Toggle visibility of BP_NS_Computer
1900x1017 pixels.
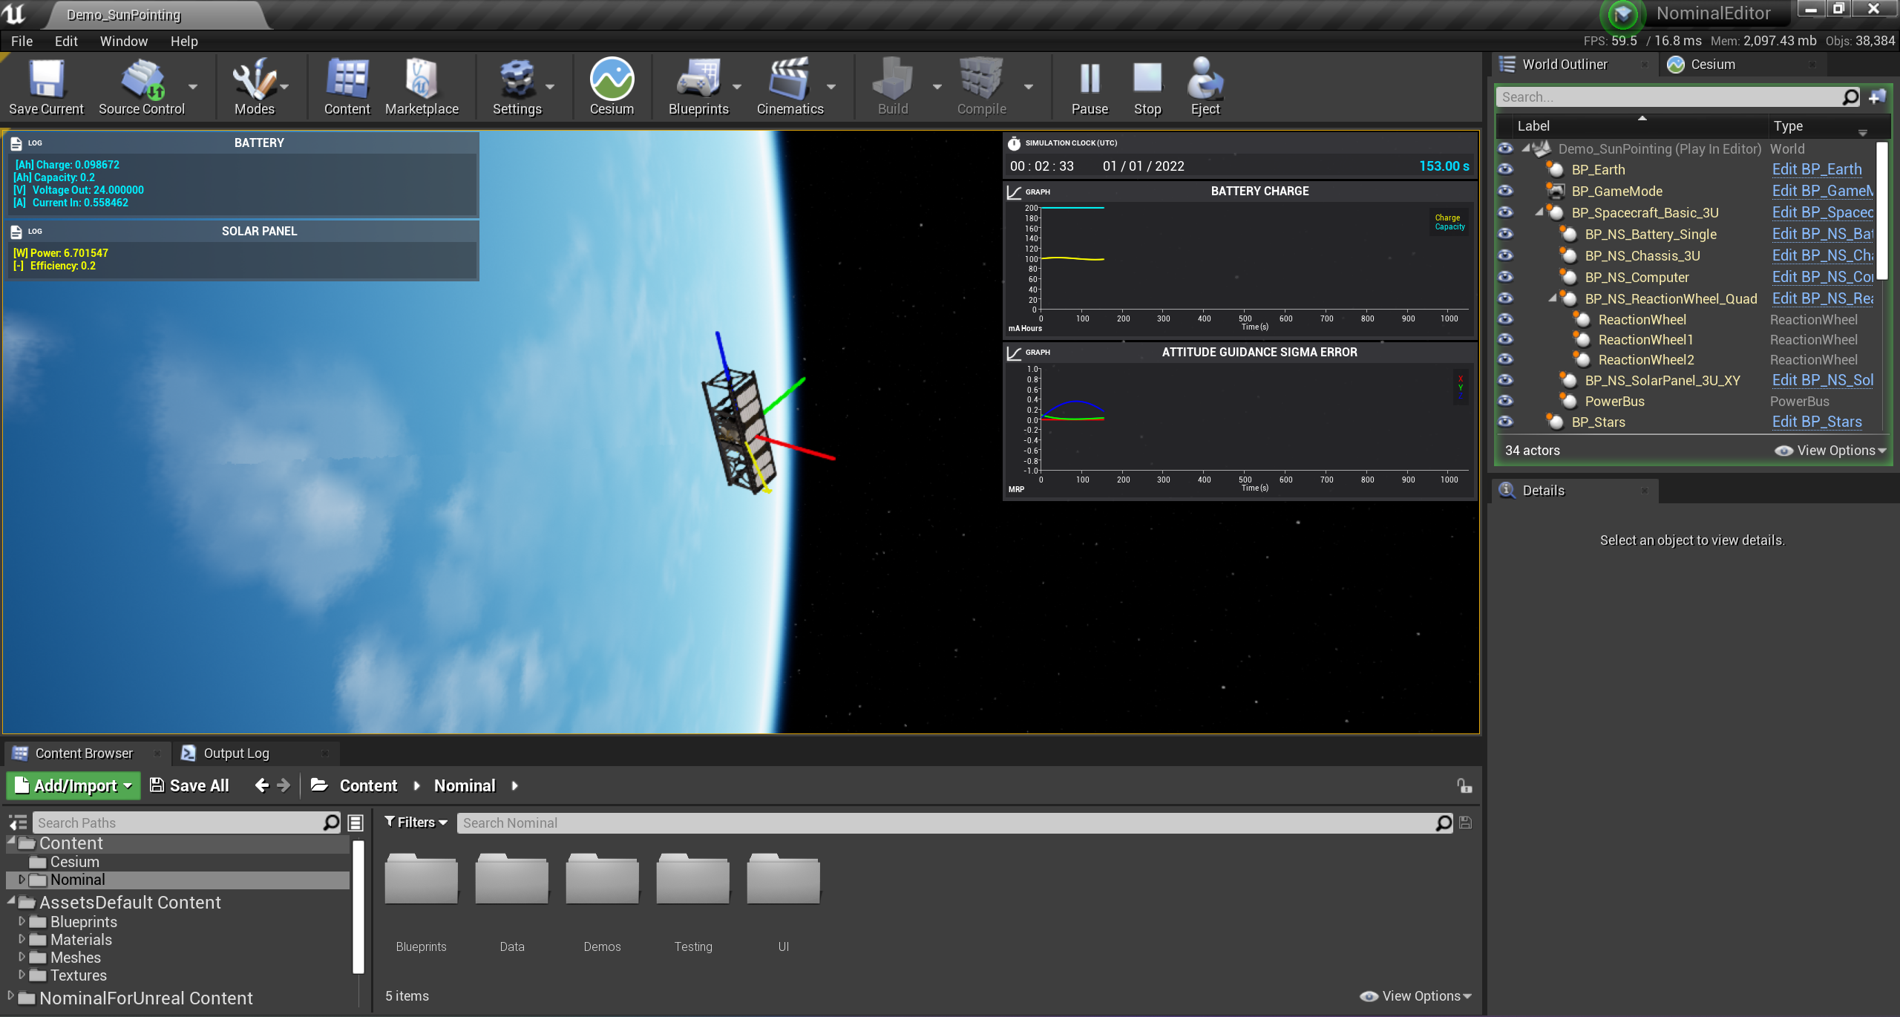tap(1505, 277)
